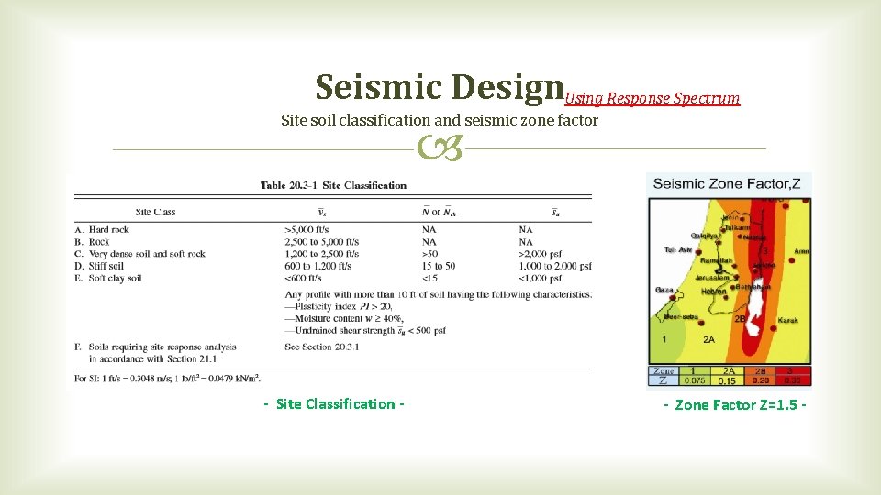This screenshot has height=495, width=881.
Task: Click the '>2,000 psf' cell
Action: 541,254
